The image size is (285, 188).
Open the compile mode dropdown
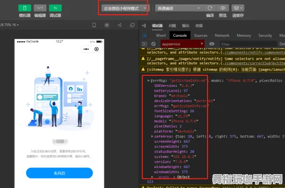coord(179,8)
